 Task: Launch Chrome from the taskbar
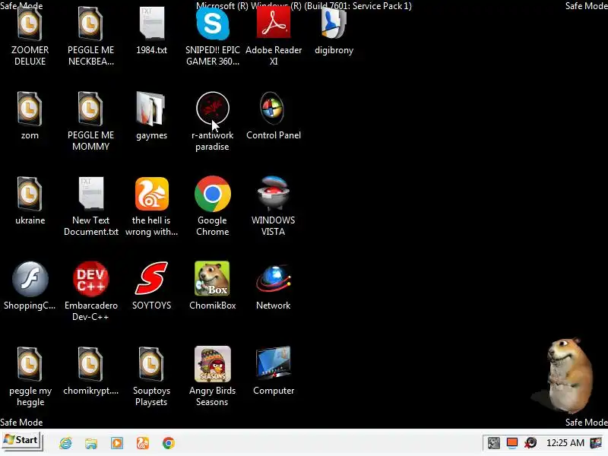point(168,443)
